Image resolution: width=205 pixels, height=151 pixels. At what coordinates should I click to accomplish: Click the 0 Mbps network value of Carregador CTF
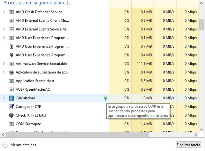point(191,107)
